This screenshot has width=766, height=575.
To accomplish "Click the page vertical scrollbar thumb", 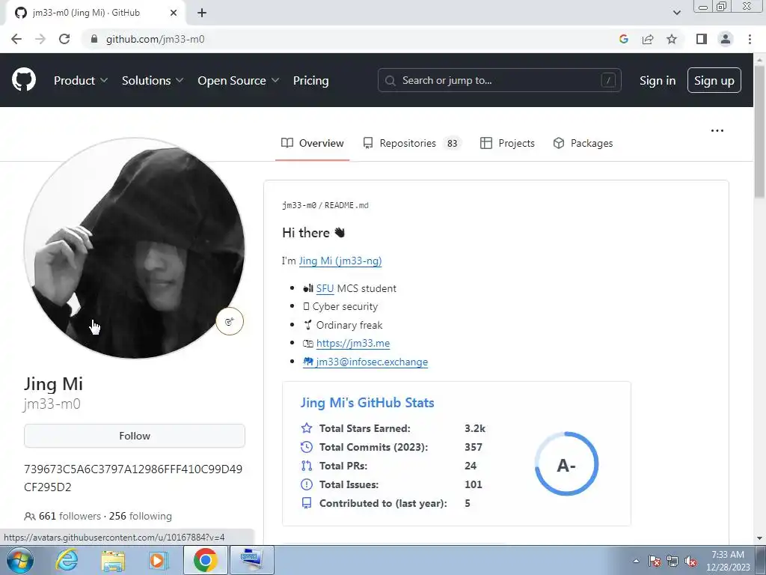I will pyautogui.click(x=759, y=132).
